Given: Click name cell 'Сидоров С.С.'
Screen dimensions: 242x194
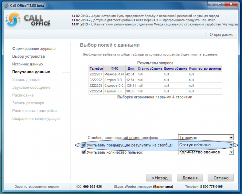Looking at the screenshot, I should pos(115,86).
